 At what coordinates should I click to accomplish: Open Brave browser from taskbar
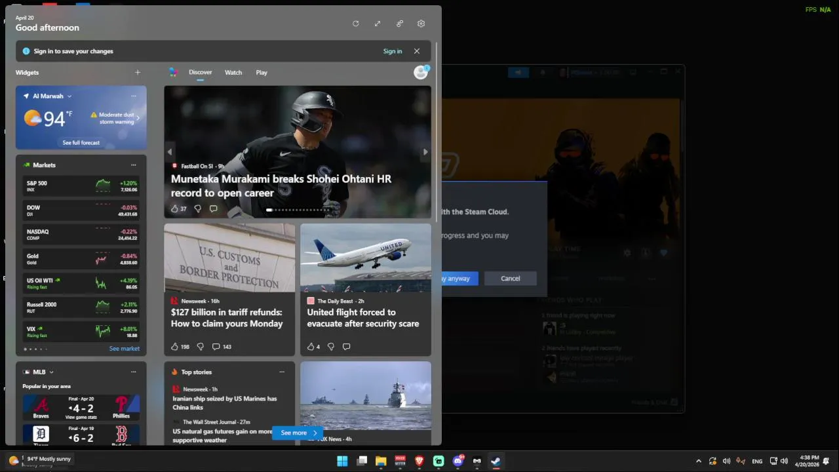point(419,461)
